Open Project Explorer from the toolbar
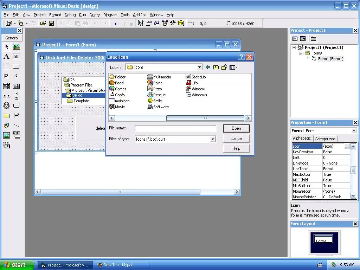Viewport: 360px width, 270px height. (x=141, y=24)
